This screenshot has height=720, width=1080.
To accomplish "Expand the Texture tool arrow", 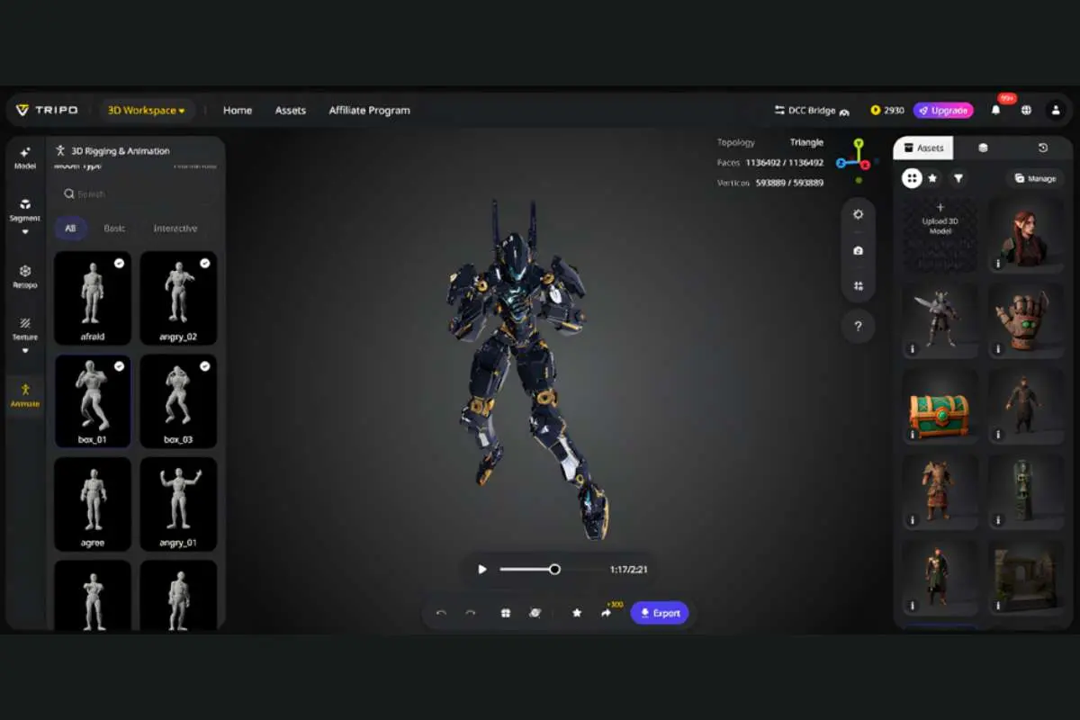I will click(25, 350).
